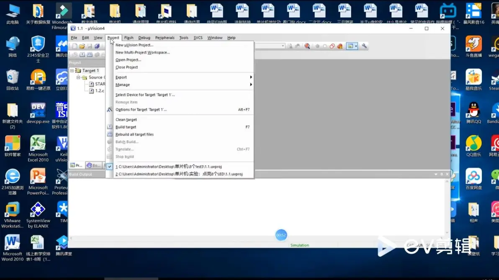Open the Window menu
The height and width of the screenshot is (280, 499).
(x=215, y=38)
